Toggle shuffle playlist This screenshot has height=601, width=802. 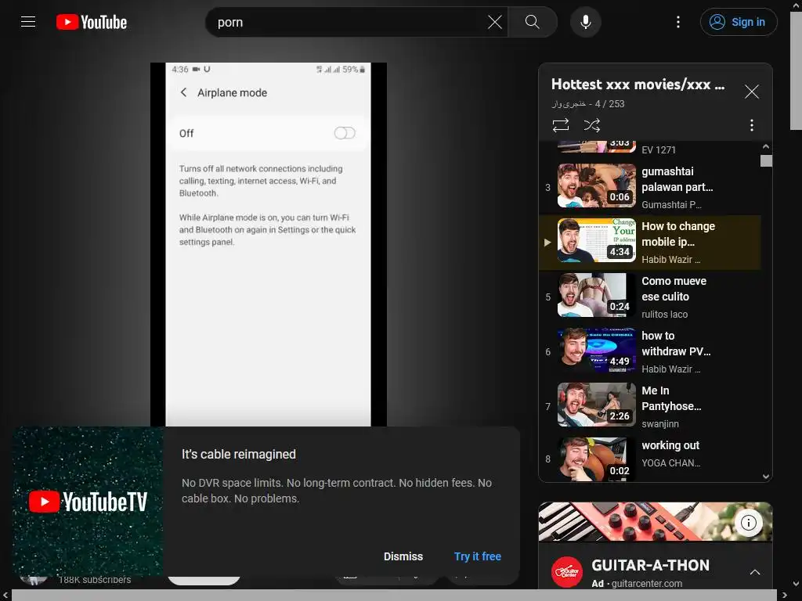pyautogui.click(x=592, y=125)
